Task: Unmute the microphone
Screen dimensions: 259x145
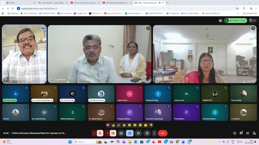Action: click(100, 133)
